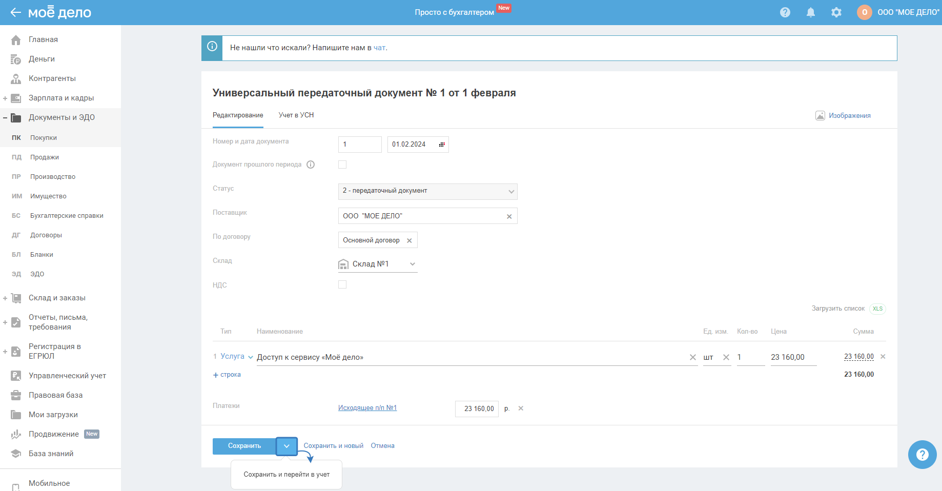Screen dimensions: 942x491
Task: Click Сохранить и новый link
Action: coord(334,446)
